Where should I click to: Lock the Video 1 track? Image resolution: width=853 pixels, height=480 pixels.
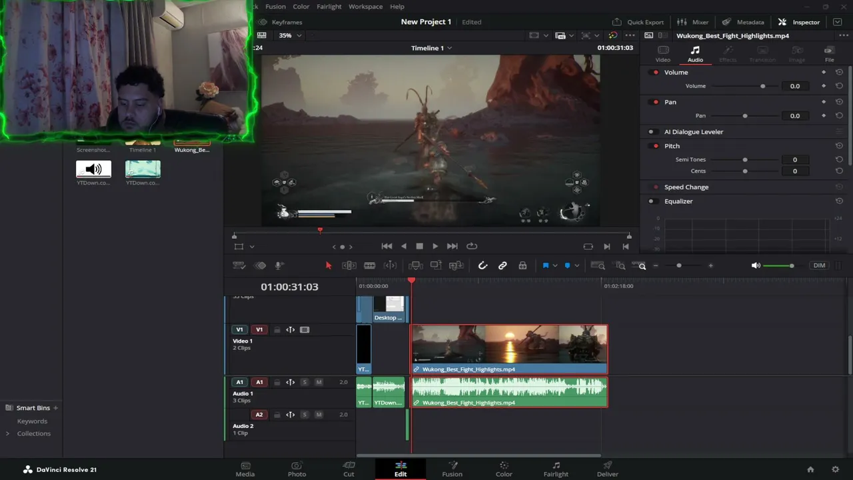[x=277, y=330]
